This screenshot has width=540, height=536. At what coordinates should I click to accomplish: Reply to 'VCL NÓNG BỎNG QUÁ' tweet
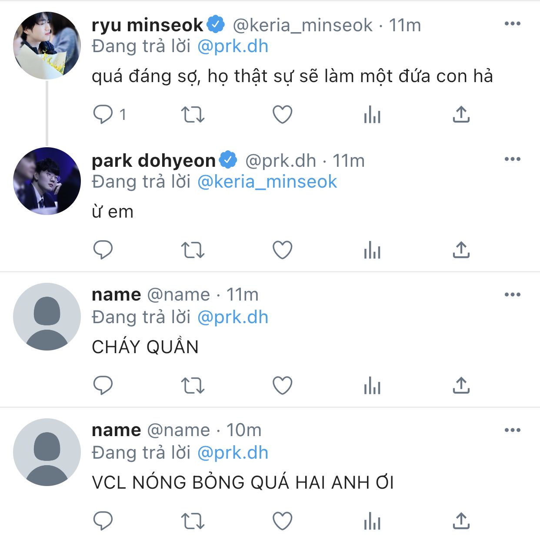(103, 521)
